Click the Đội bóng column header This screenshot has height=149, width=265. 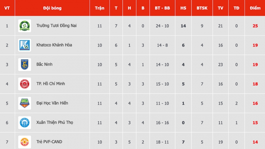pos(52,8)
